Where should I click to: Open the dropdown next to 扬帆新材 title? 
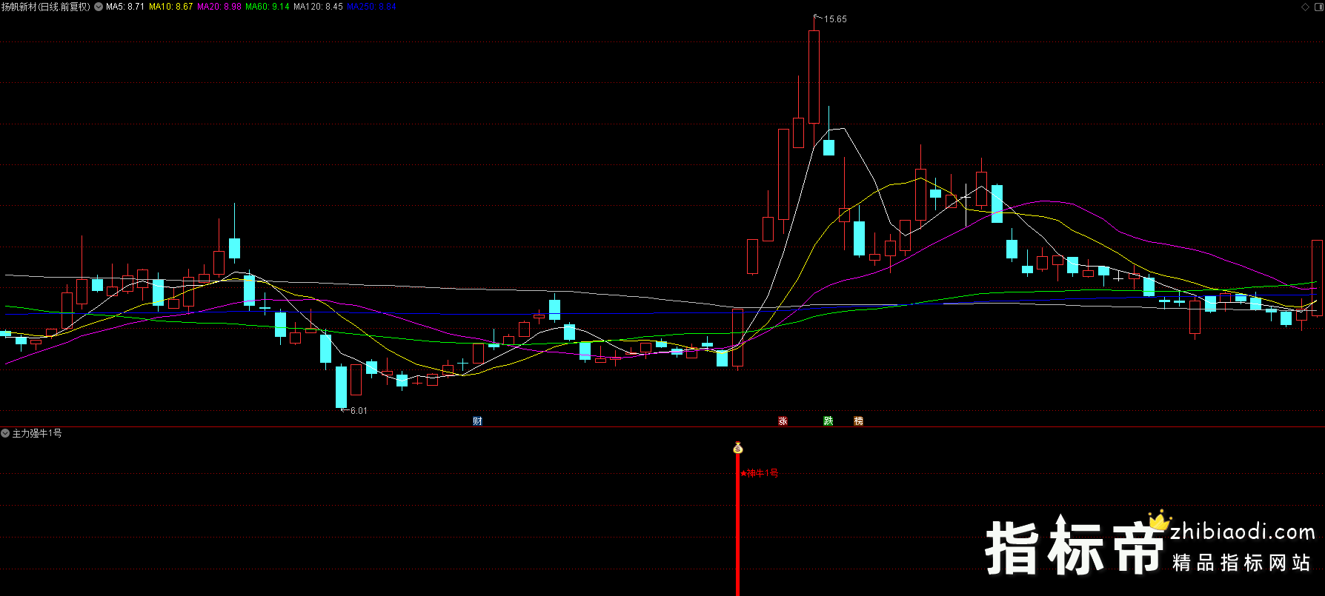[x=99, y=7]
